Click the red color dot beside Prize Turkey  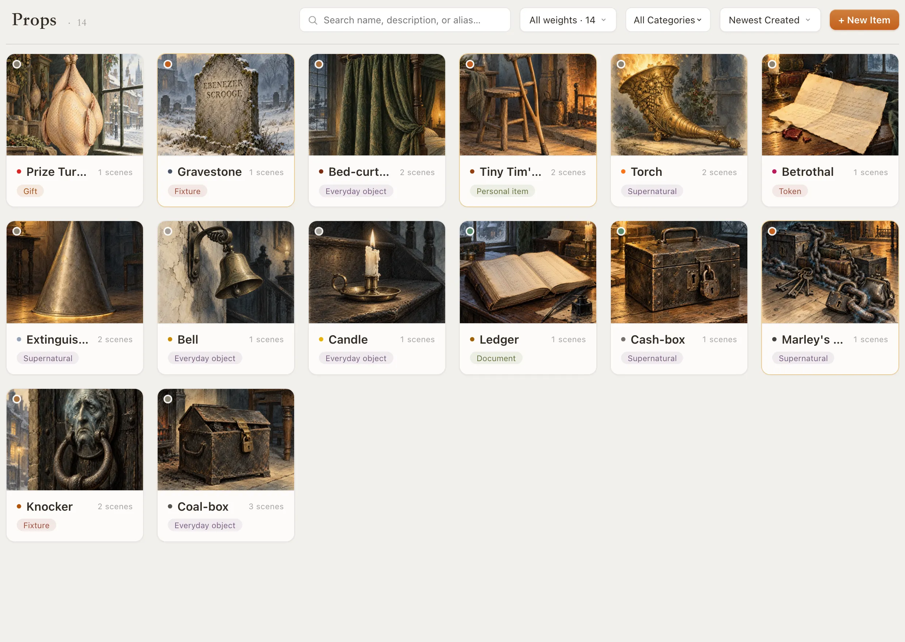(19, 171)
